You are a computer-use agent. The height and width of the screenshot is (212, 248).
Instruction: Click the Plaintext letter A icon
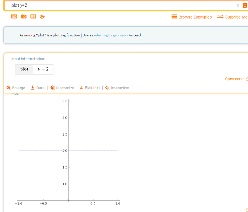pos(81,88)
